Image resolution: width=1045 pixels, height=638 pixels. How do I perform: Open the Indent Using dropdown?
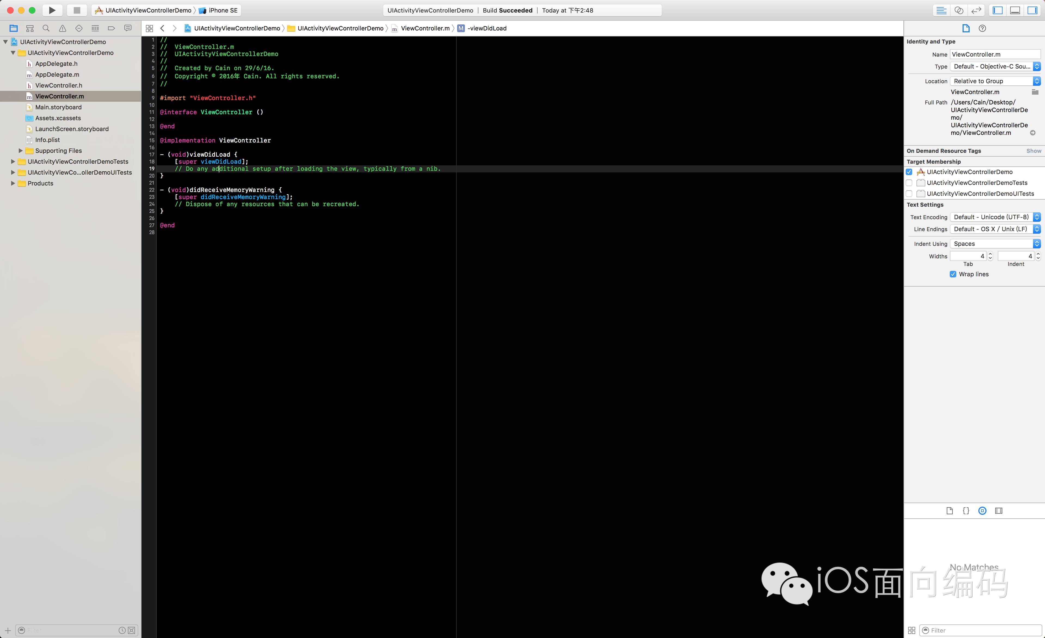995,244
